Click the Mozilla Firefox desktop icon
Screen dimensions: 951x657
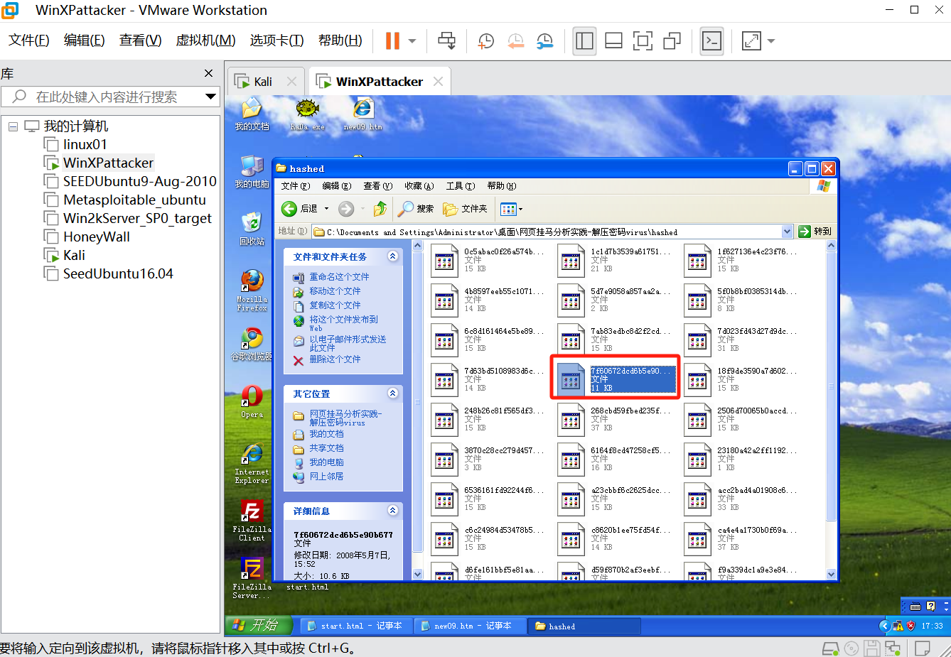point(252,291)
